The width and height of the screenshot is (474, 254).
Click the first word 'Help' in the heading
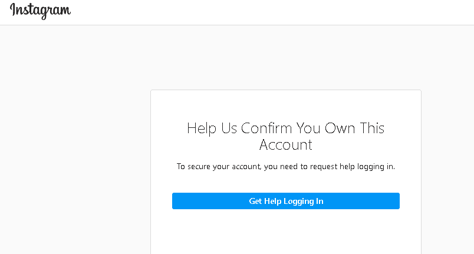pos(202,128)
